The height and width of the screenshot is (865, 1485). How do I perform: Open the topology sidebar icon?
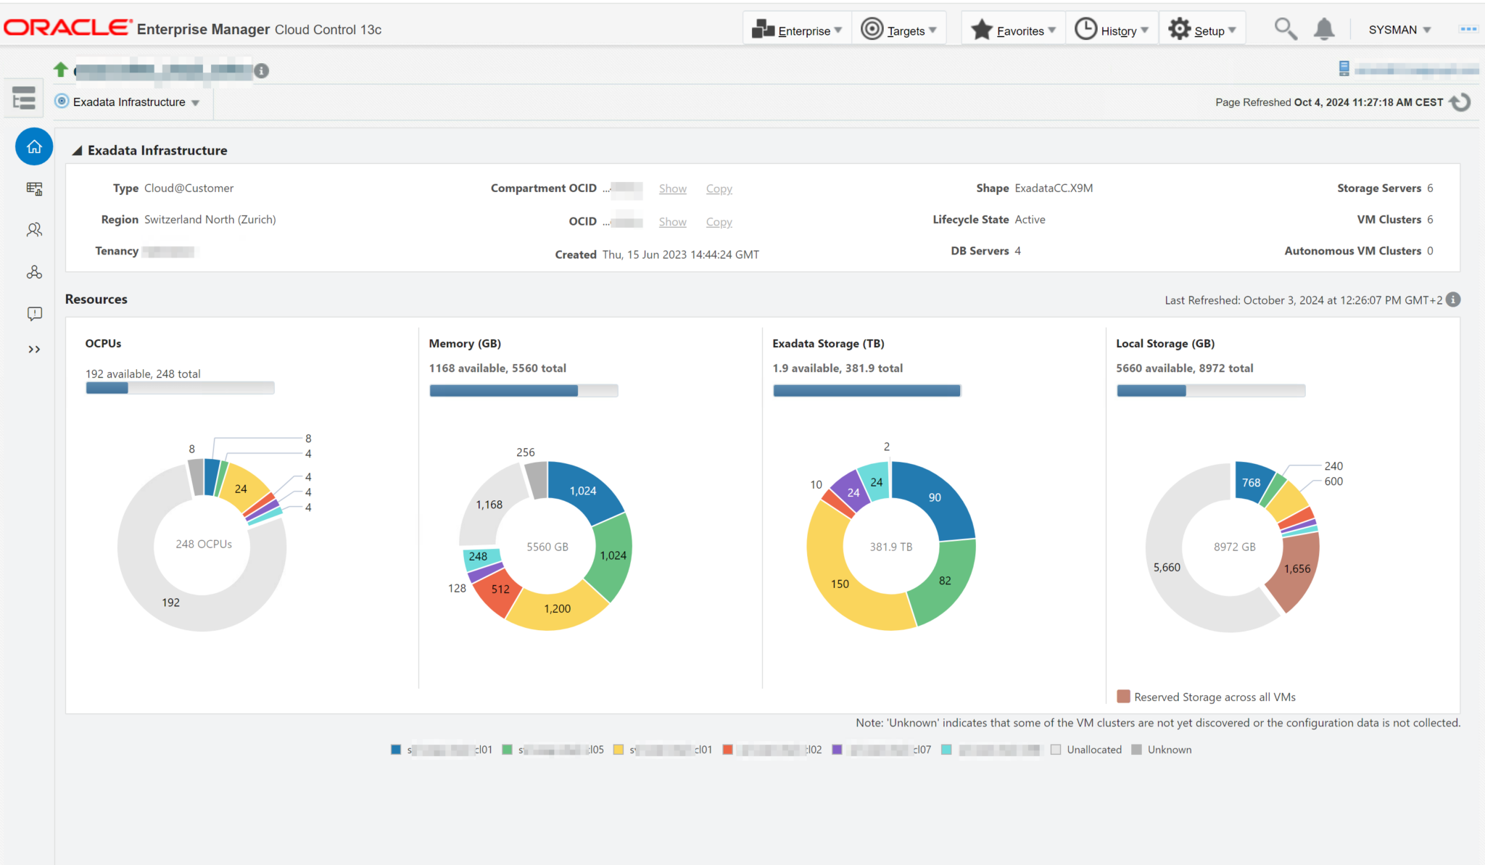point(34,272)
